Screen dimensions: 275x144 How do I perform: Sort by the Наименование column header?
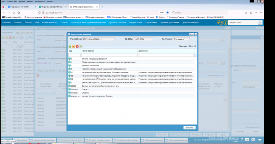[x=109, y=51]
